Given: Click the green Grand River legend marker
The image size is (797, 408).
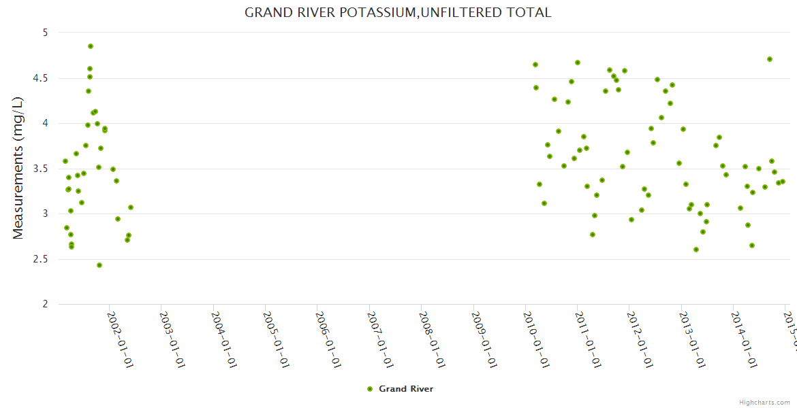Looking at the screenshot, I should 370,389.
